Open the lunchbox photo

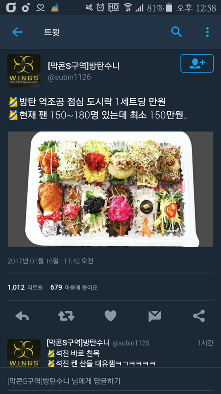point(110,189)
